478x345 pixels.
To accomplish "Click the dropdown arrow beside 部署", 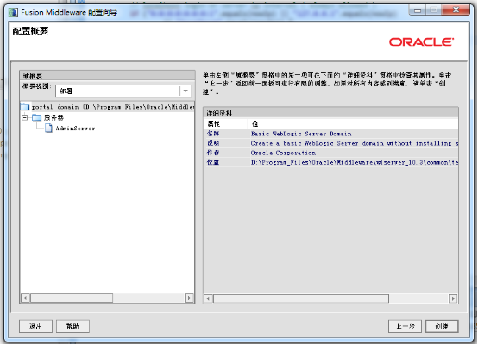I will pos(186,91).
